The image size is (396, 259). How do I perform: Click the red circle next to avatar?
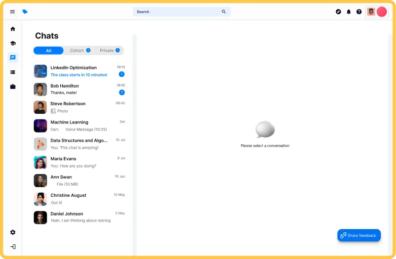[382, 12]
